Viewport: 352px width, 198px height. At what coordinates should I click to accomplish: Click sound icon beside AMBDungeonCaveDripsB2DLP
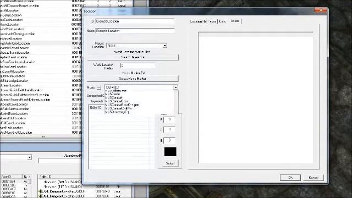pyautogui.click(x=41, y=196)
